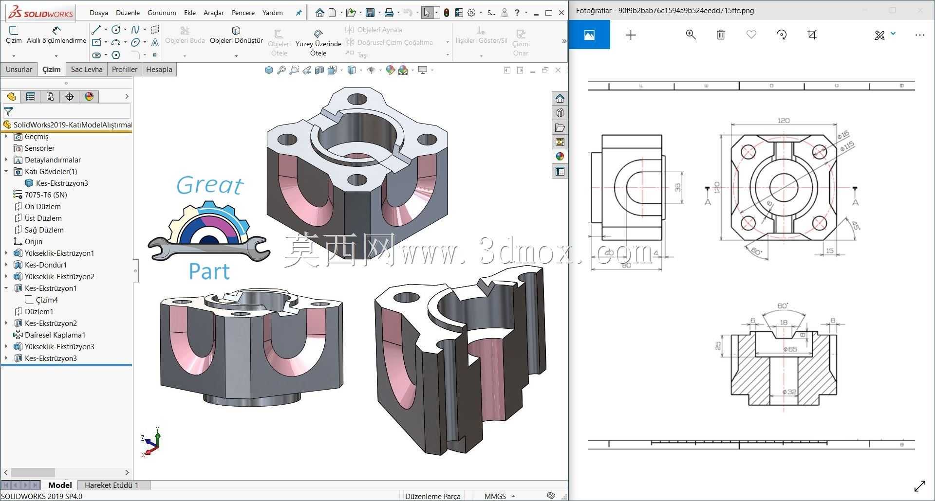This screenshot has height=501, width=935.
Task: Select the Line sketch tool
Action: coord(96,30)
